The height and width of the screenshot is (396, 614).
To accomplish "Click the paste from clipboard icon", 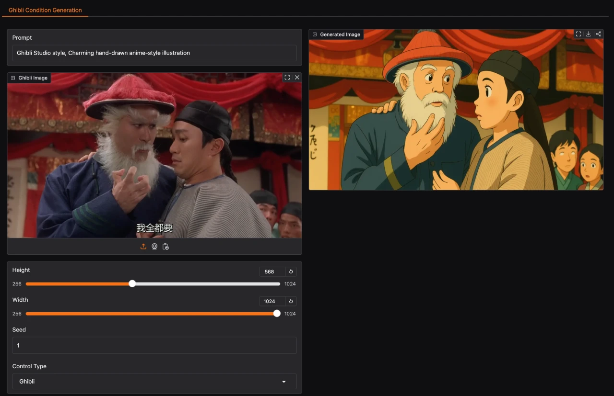I will (x=165, y=247).
